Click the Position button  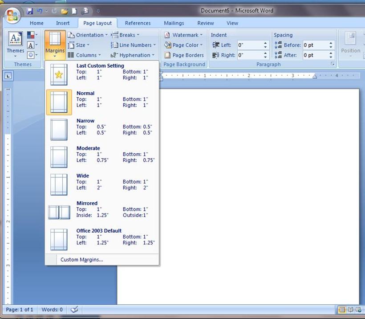pos(351,45)
